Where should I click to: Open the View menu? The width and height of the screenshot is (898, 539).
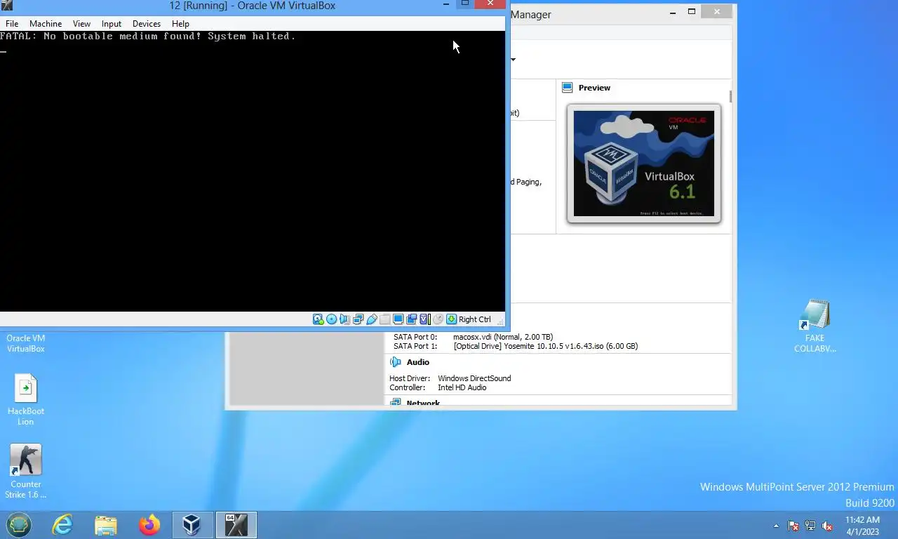click(x=81, y=23)
